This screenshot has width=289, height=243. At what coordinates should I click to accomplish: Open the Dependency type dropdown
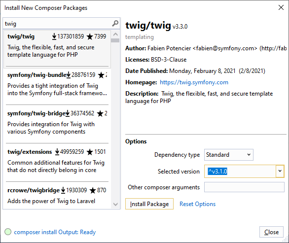point(228,155)
